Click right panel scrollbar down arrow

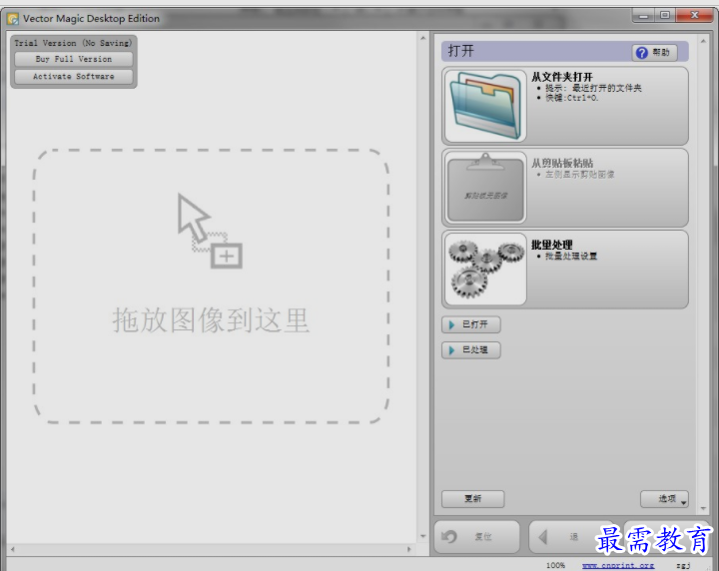tap(703, 509)
